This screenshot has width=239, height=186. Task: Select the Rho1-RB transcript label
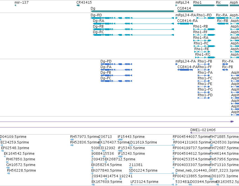point(201,26)
